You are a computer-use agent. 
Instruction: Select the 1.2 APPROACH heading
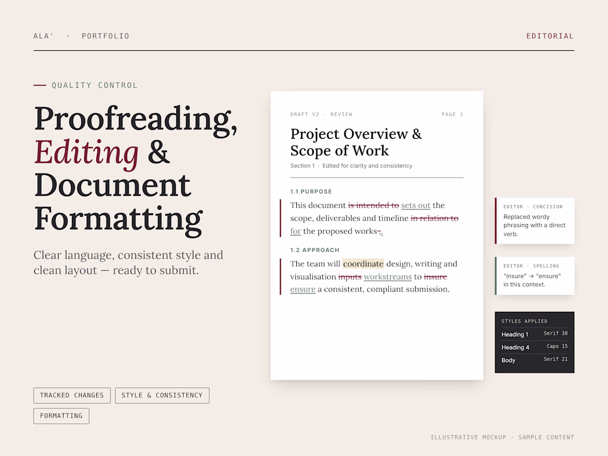click(x=315, y=250)
